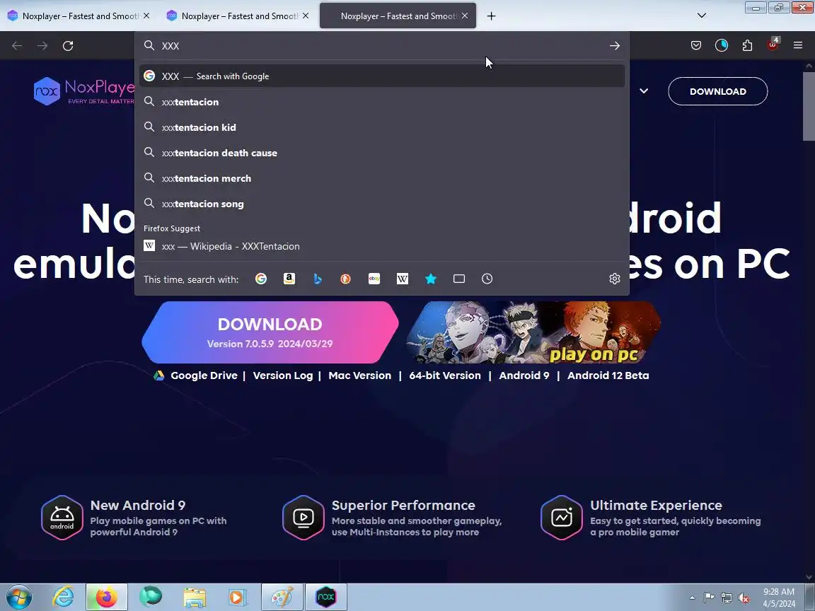Select the 'xxxtentacion song' suggestion
This screenshot has height=611, width=815.
[x=382, y=204]
